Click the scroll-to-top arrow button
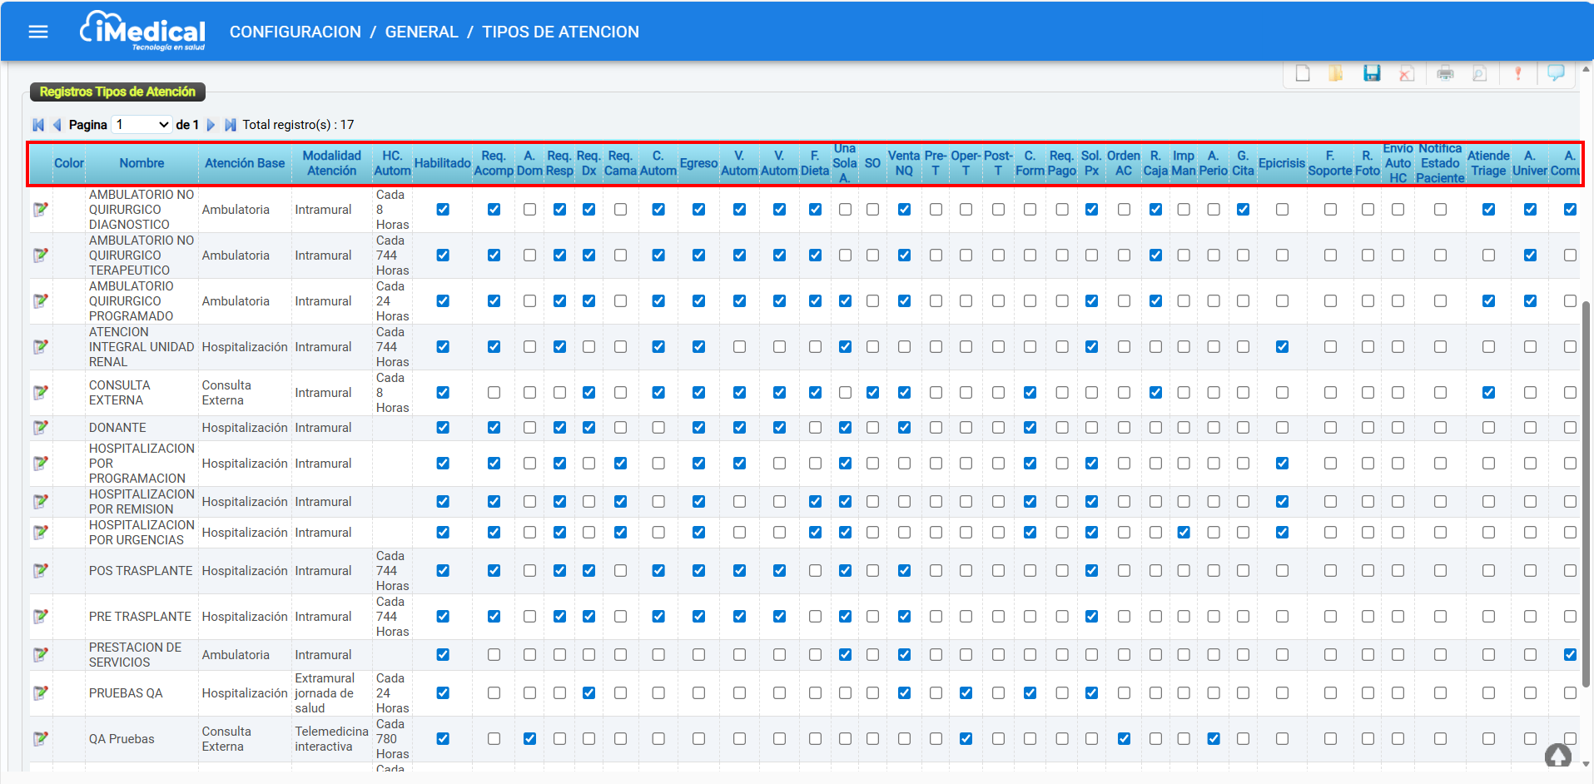The width and height of the screenshot is (1594, 784). tap(1557, 756)
